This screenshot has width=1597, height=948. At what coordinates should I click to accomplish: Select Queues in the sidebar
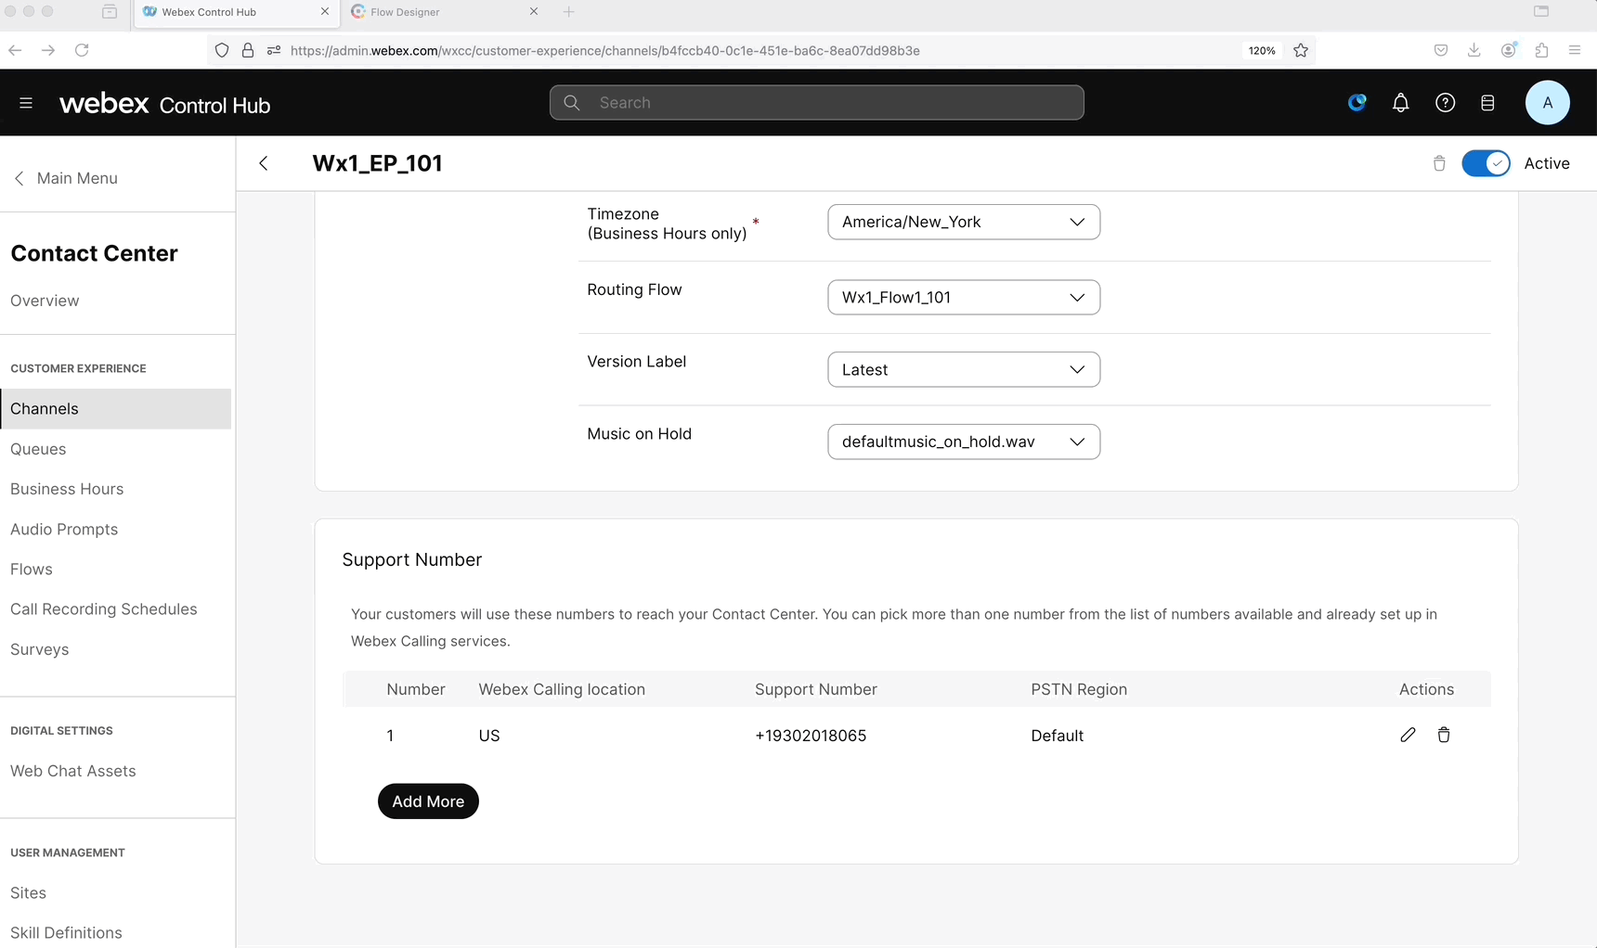click(38, 449)
